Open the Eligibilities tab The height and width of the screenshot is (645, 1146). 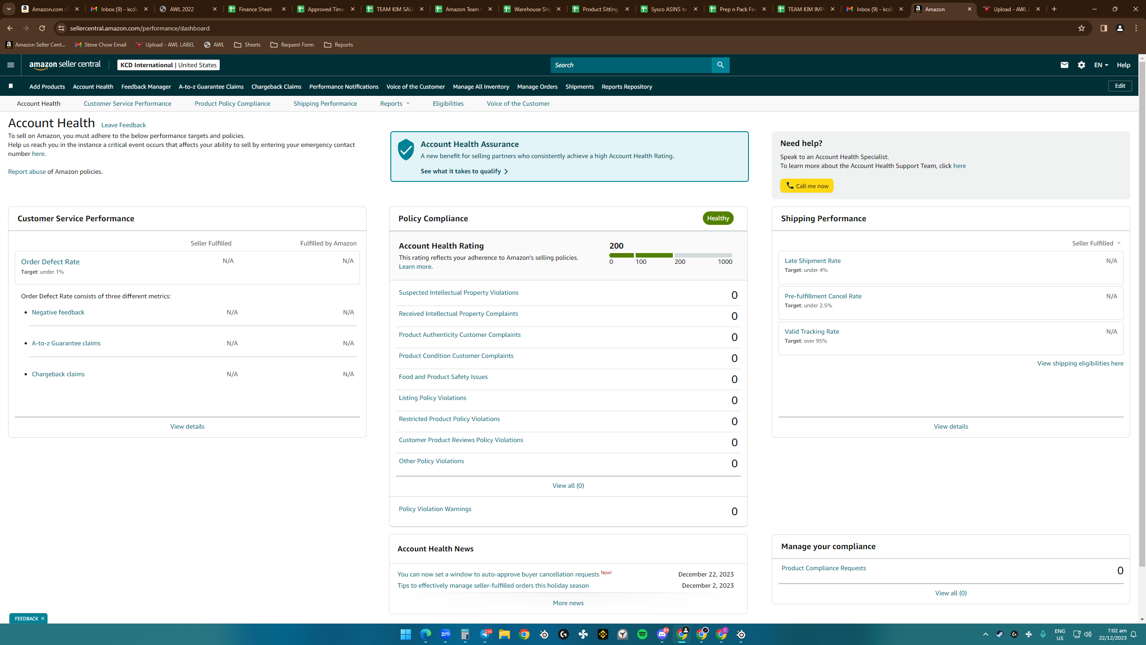pyautogui.click(x=448, y=103)
